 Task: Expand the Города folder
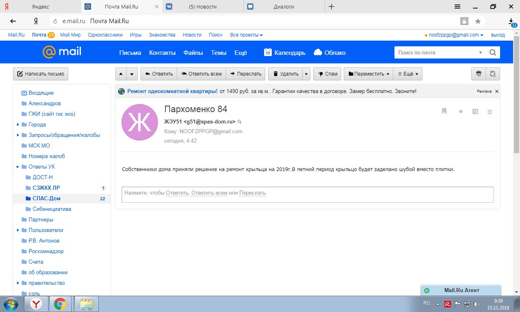(18, 125)
